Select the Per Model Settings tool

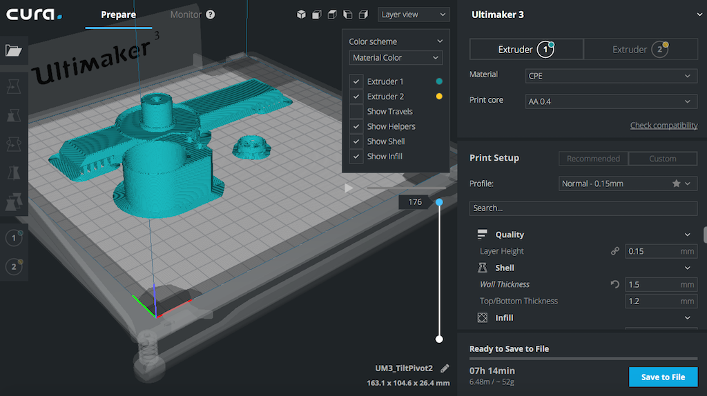pos(14,202)
